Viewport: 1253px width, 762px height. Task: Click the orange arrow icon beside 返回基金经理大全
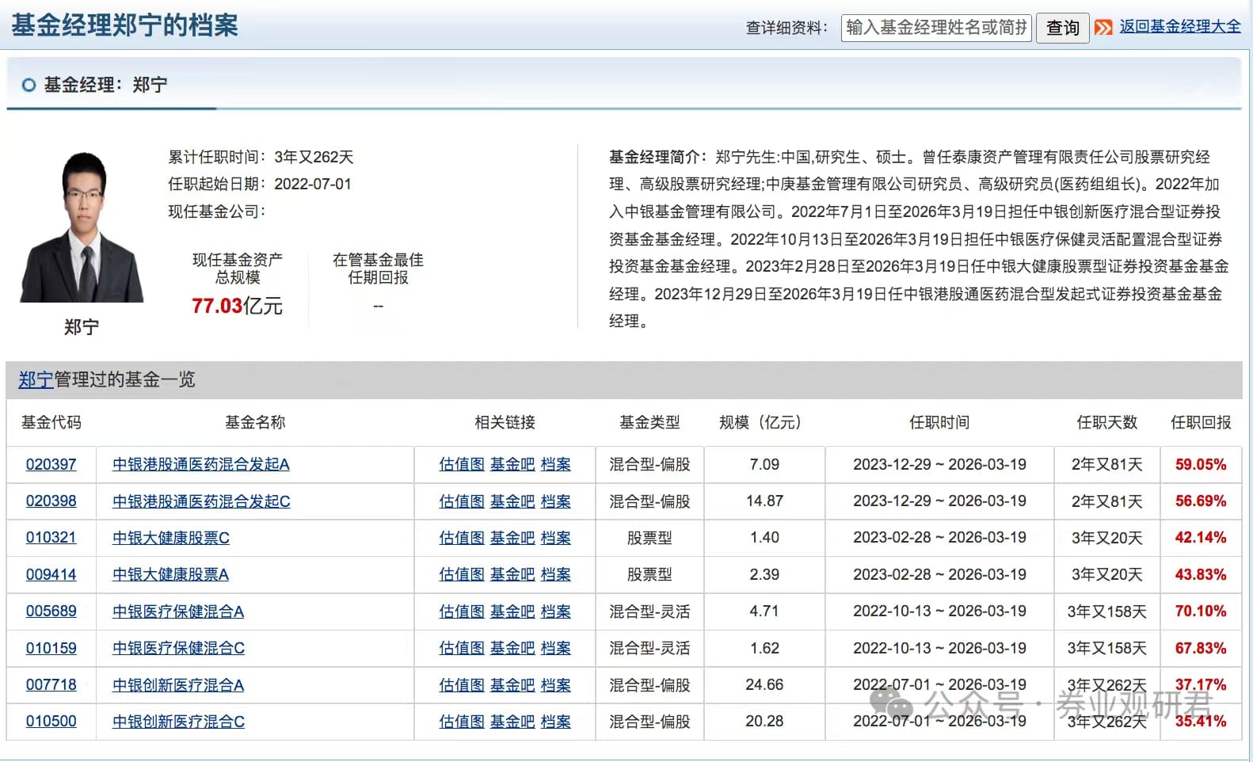[x=1103, y=28]
